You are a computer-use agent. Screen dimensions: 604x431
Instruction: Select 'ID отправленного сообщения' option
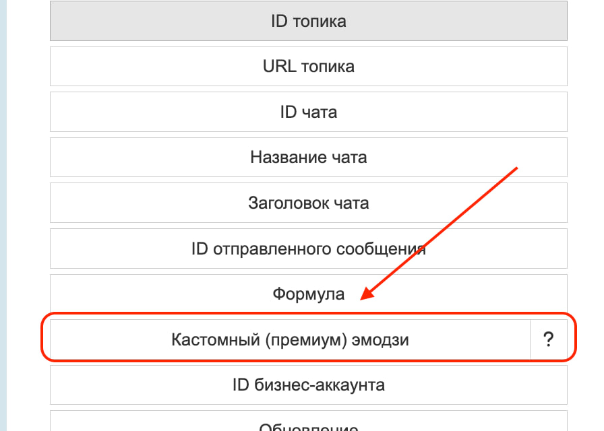point(308,248)
